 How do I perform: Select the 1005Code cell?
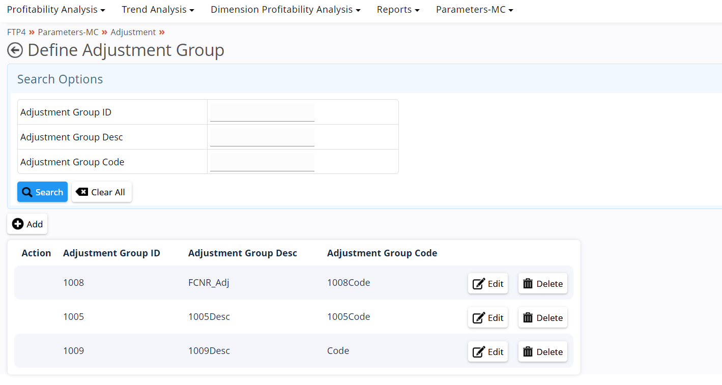pos(349,317)
